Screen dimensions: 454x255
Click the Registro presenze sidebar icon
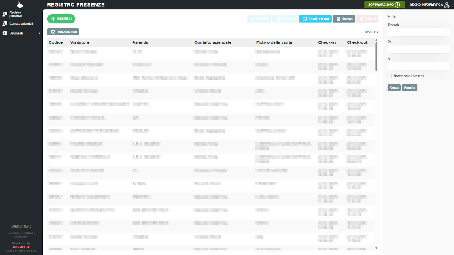(5, 14)
